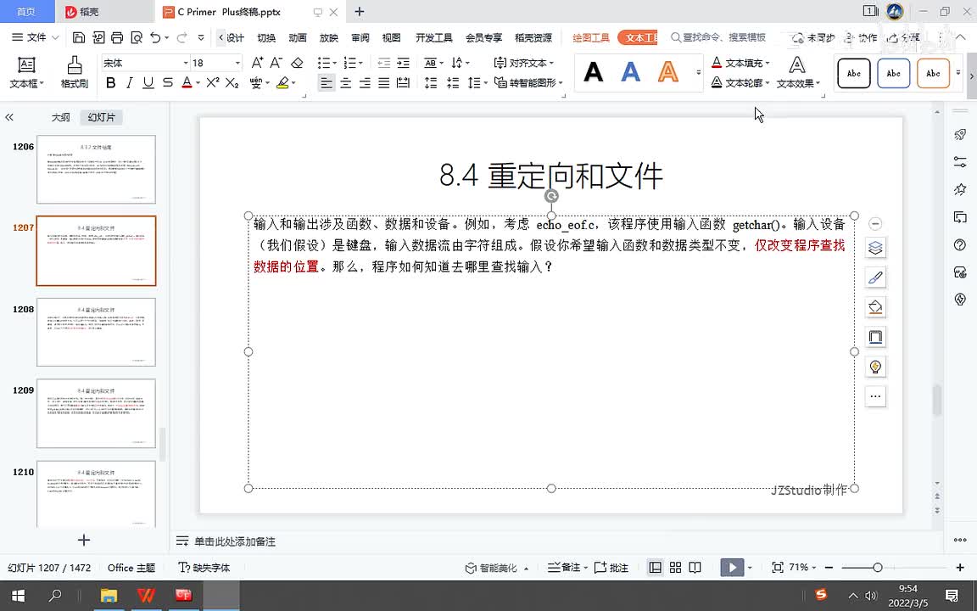
Task: Switch to 设计 ribbon tab
Action: click(236, 37)
